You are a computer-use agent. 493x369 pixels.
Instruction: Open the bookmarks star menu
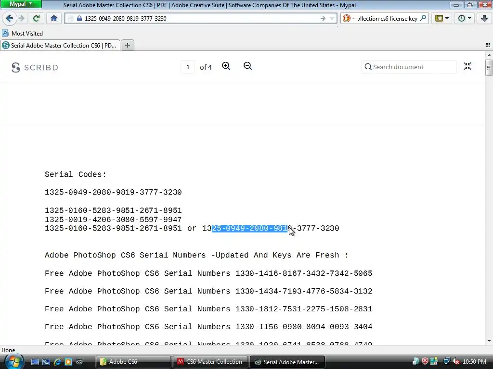pos(442,19)
